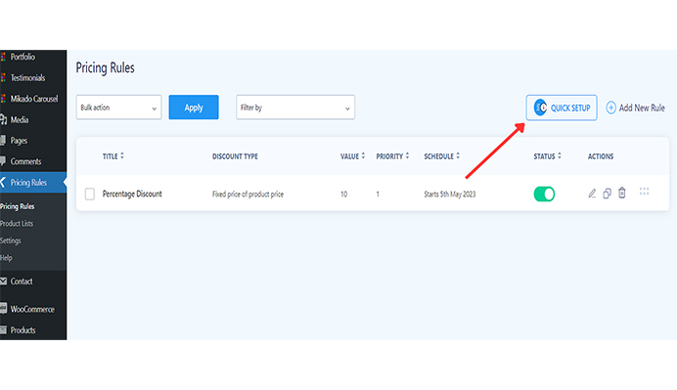Open the Percentage Discount rule title
The image size is (677, 390).
pyautogui.click(x=132, y=194)
